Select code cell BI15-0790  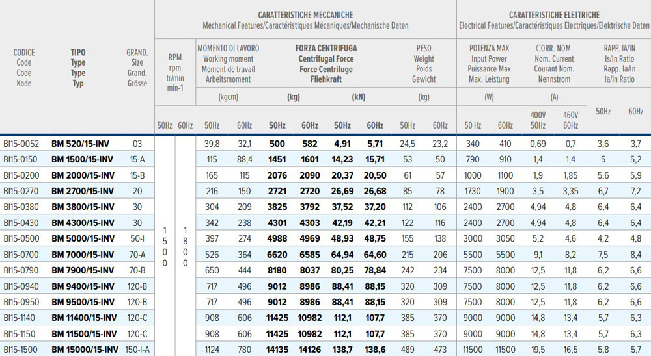click(x=21, y=270)
